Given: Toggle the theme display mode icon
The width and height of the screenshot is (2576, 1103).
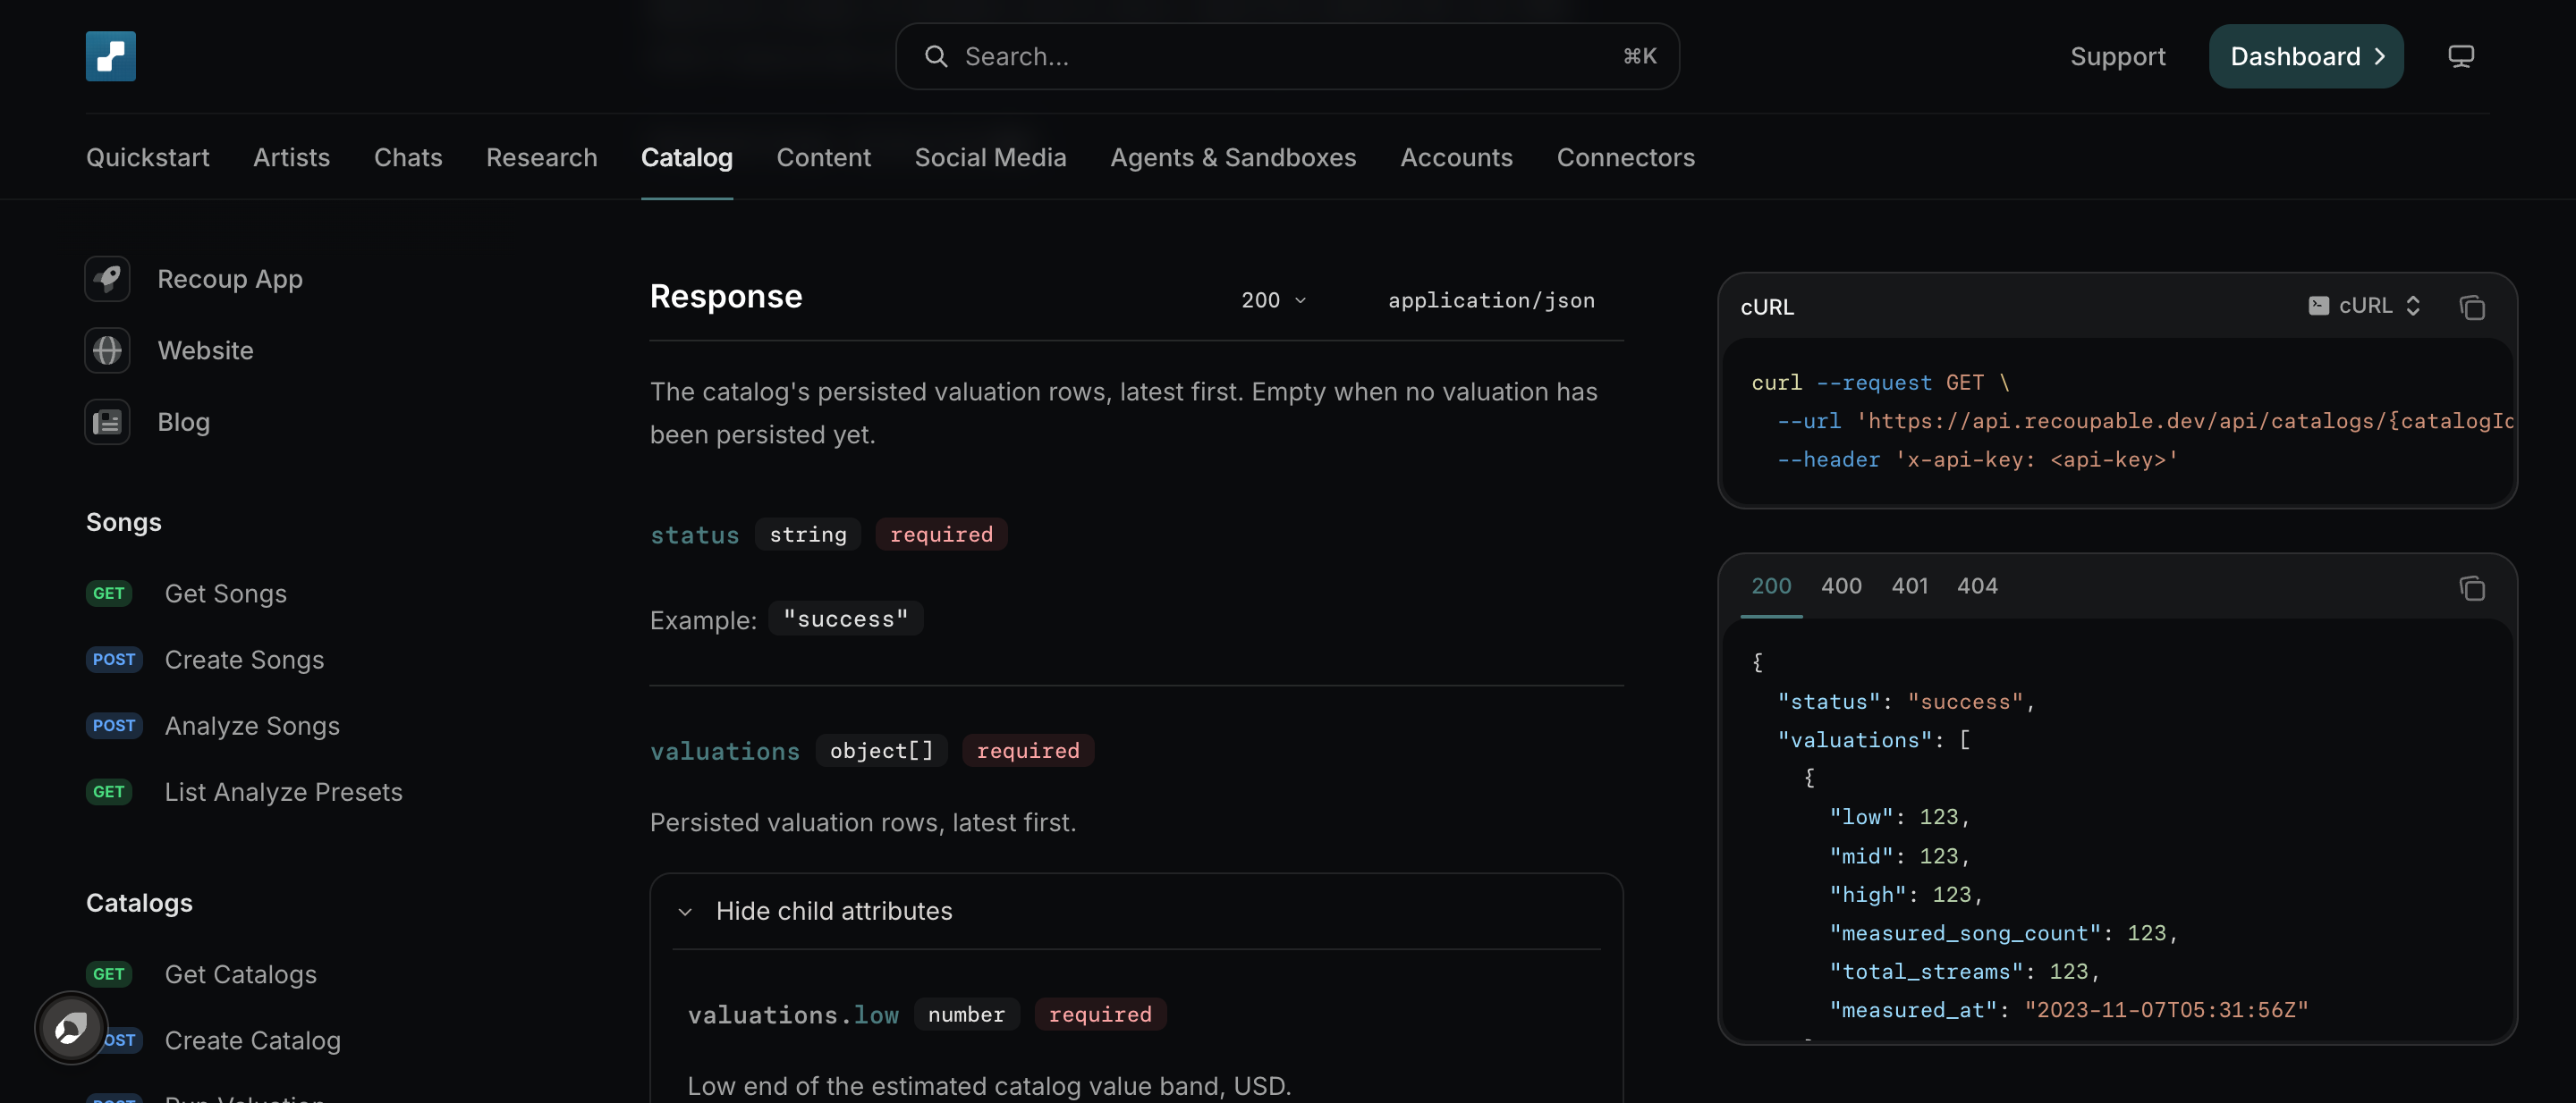Looking at the screenshot, I should [2461, 56].
